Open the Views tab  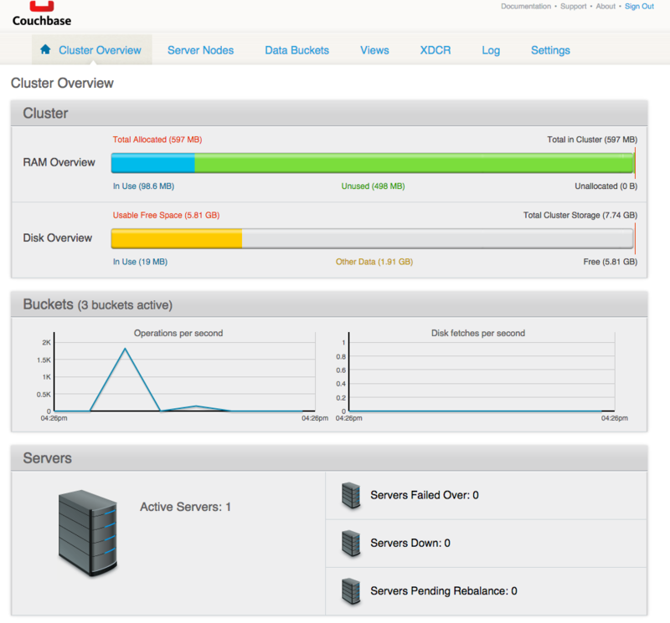[374, 50]
